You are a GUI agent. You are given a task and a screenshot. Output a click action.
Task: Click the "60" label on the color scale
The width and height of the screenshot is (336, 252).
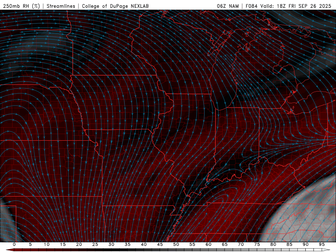208,244
